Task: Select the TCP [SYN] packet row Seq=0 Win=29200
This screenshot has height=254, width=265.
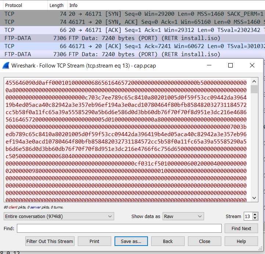Action: tap(132, 14)
